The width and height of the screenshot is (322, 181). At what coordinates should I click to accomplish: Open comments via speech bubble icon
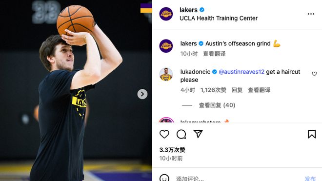pos(181,134)
